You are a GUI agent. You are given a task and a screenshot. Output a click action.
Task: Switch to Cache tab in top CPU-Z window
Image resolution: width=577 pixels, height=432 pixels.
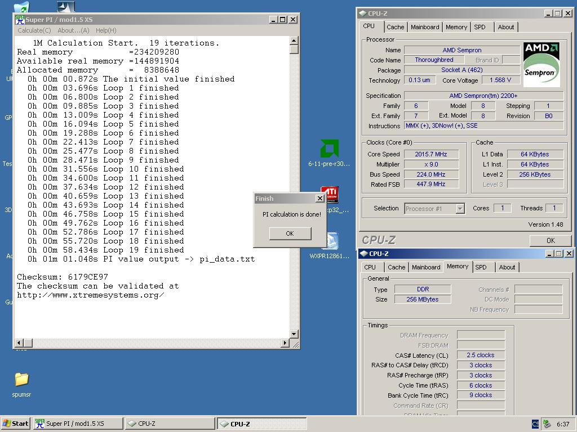click(395, 27)
